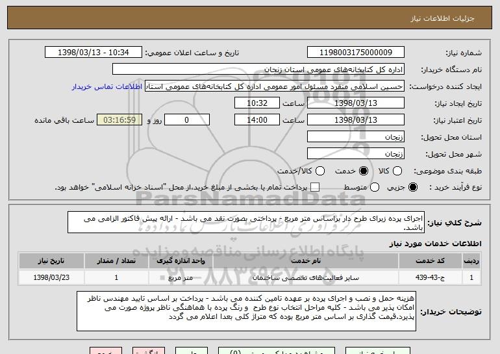500x354 pixels.
Task: Click the بازگشت back button
Action: (149, 351)
